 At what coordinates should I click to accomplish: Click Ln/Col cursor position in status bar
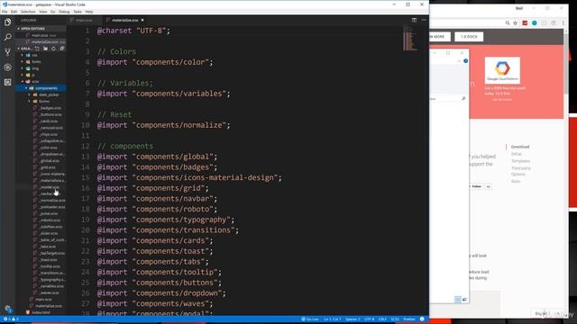pyautogui.click(x=333, y=319)
